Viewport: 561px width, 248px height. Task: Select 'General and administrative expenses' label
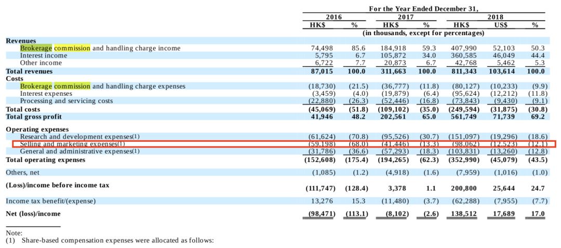80,151
